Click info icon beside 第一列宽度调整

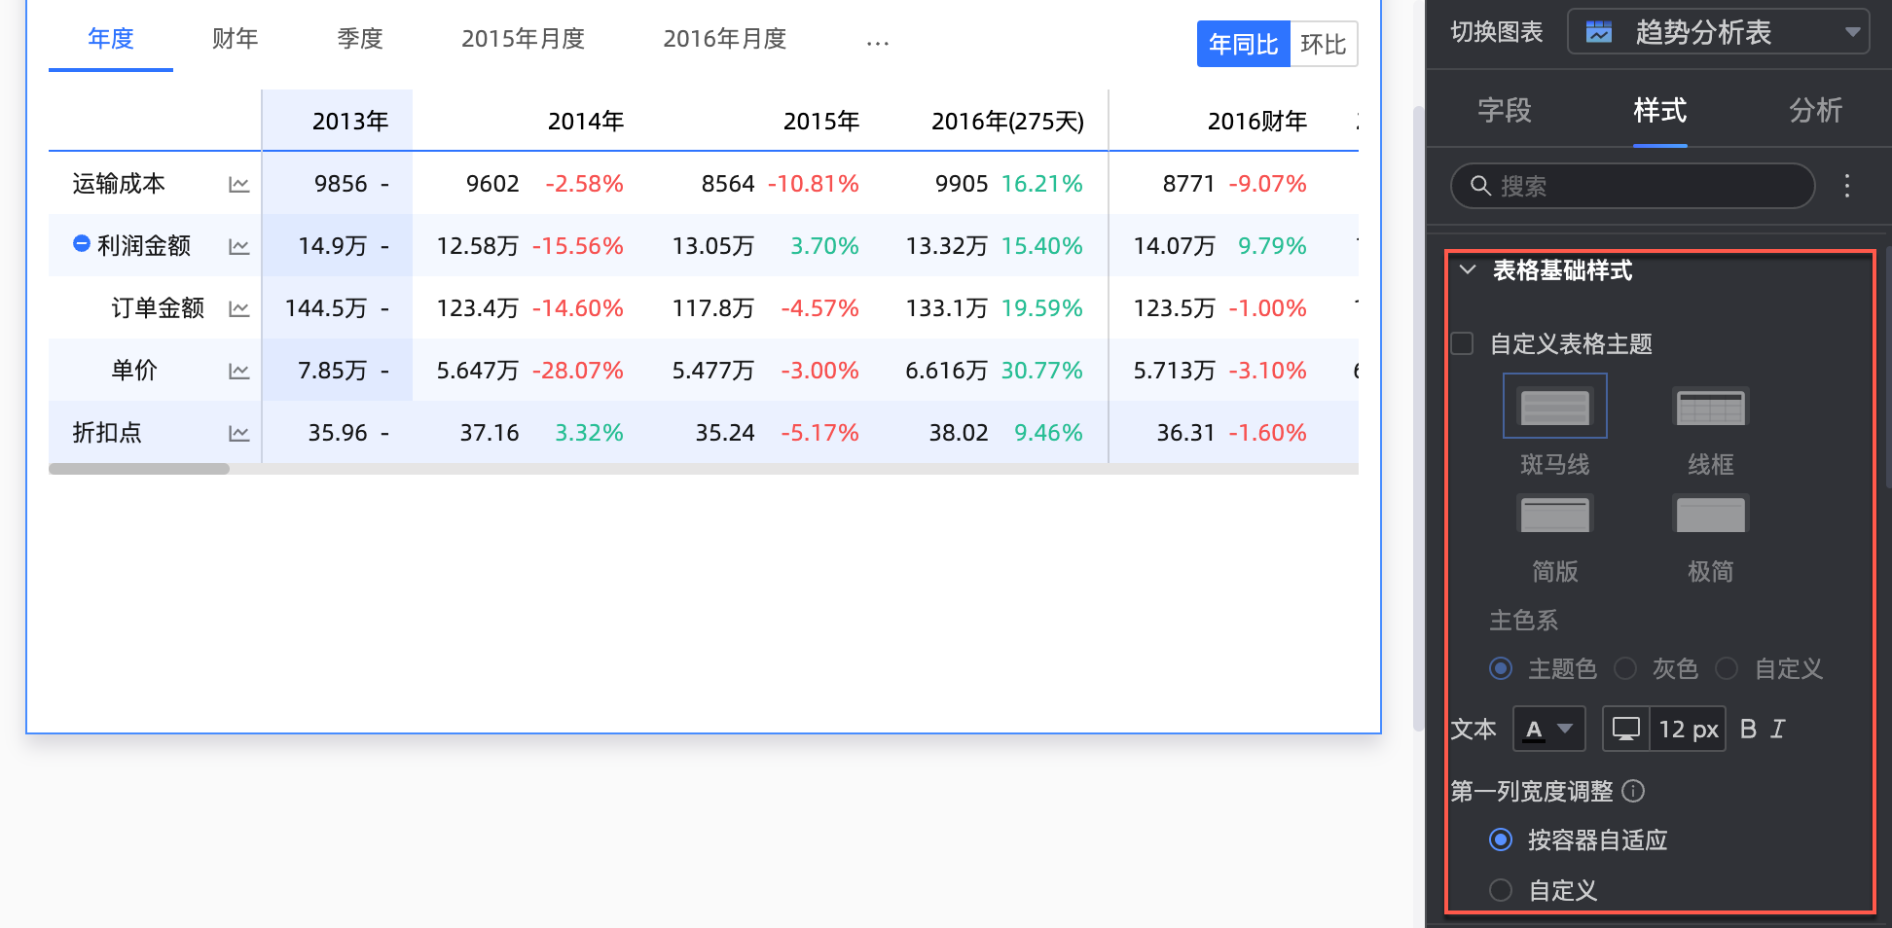click(1634, 791)
